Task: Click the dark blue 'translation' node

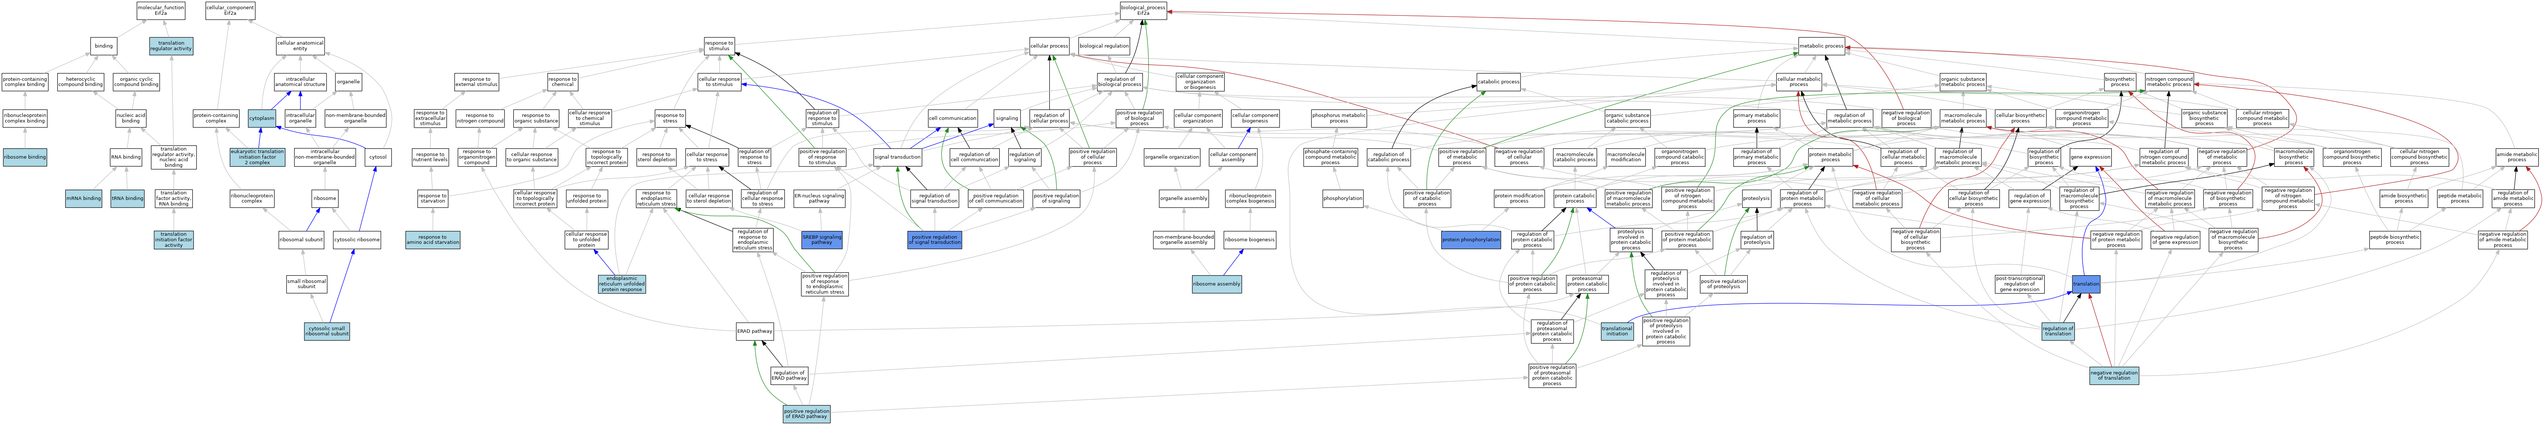Action: coord(2086,284)
